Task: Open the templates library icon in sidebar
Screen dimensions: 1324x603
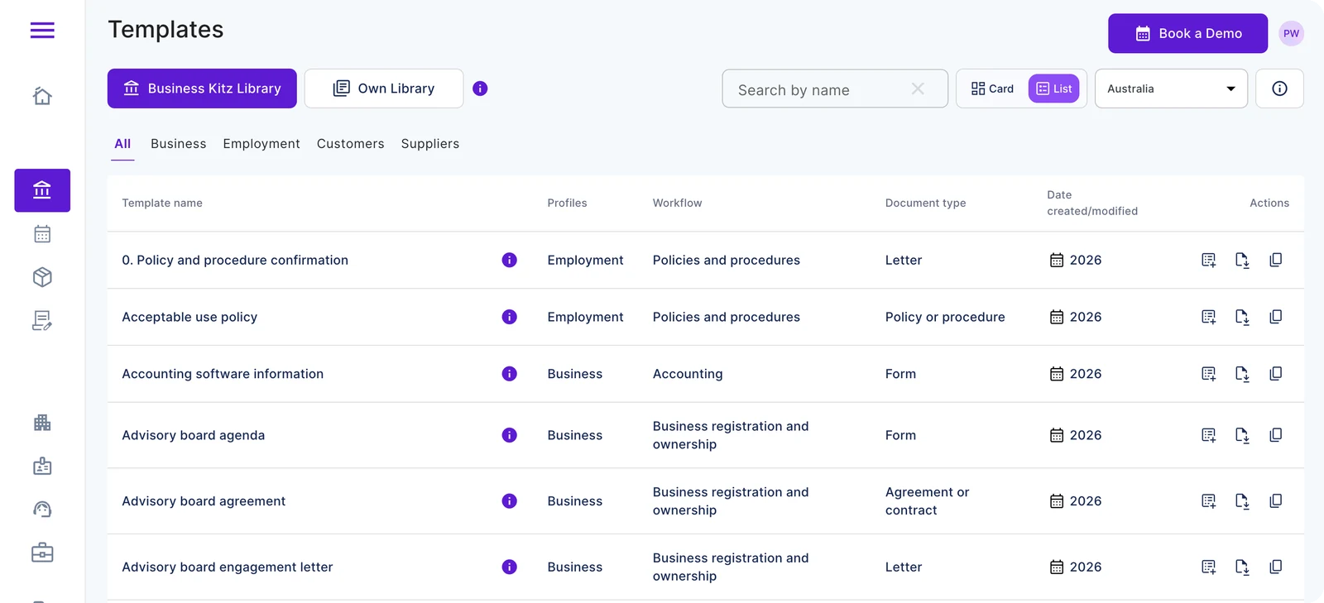Action: click(x=42, y=191)
